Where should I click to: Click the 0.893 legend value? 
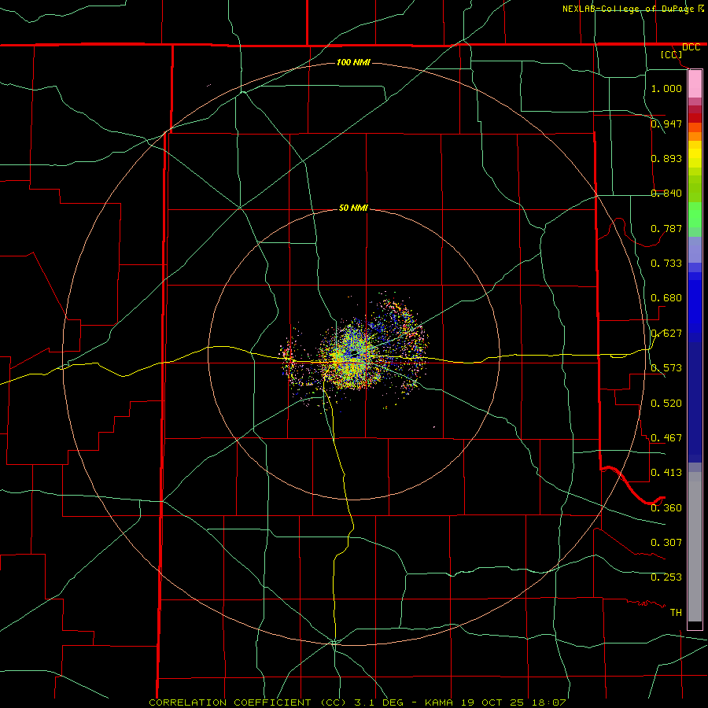tap(666, 158)
